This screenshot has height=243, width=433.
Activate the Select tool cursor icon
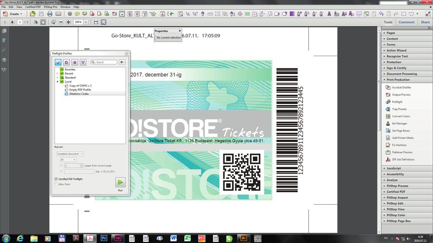click(36, 22)
